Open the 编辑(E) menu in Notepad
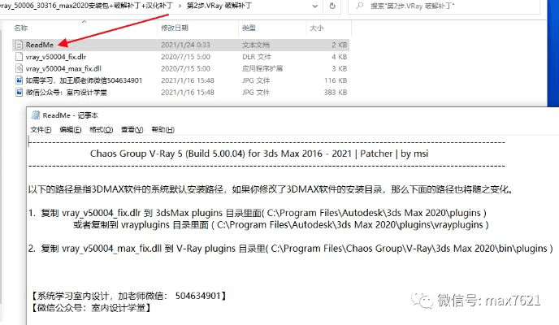Image resolution: width=559 pixels, height=325 pixels. pos(70,130)
